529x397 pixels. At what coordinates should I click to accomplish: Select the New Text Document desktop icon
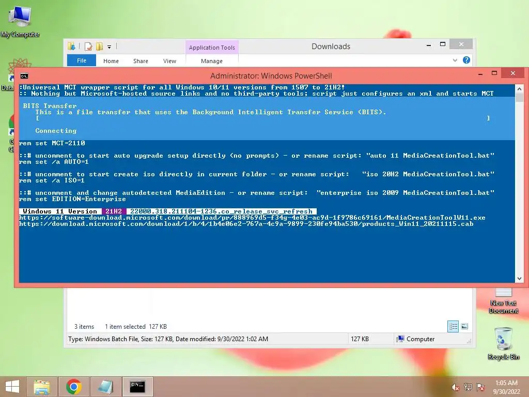[x=503, y=301]
